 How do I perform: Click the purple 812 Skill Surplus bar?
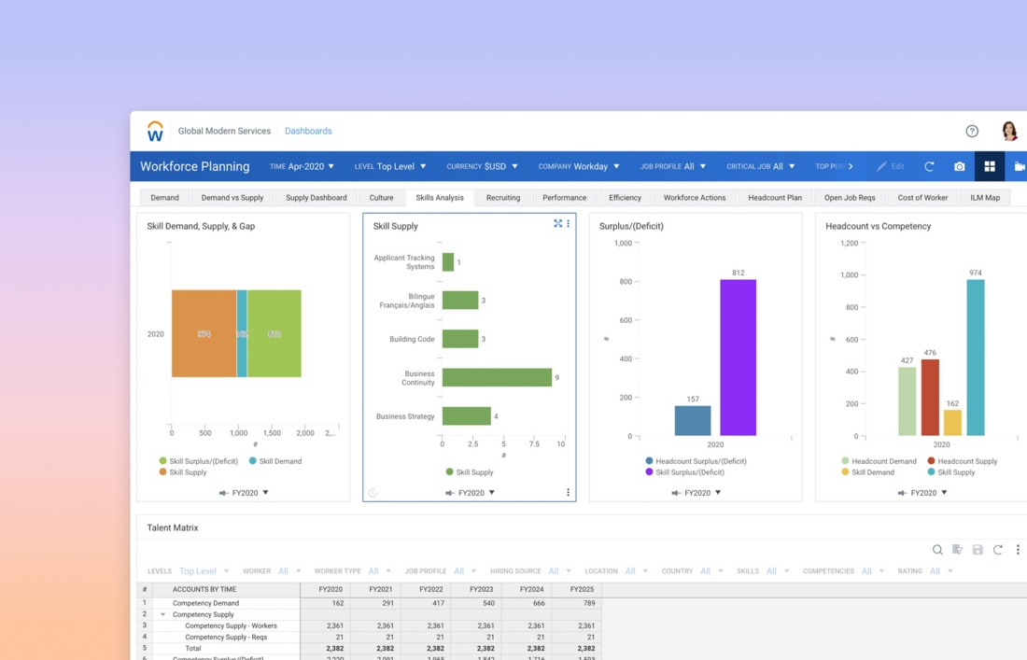click(x=739, y=358)
